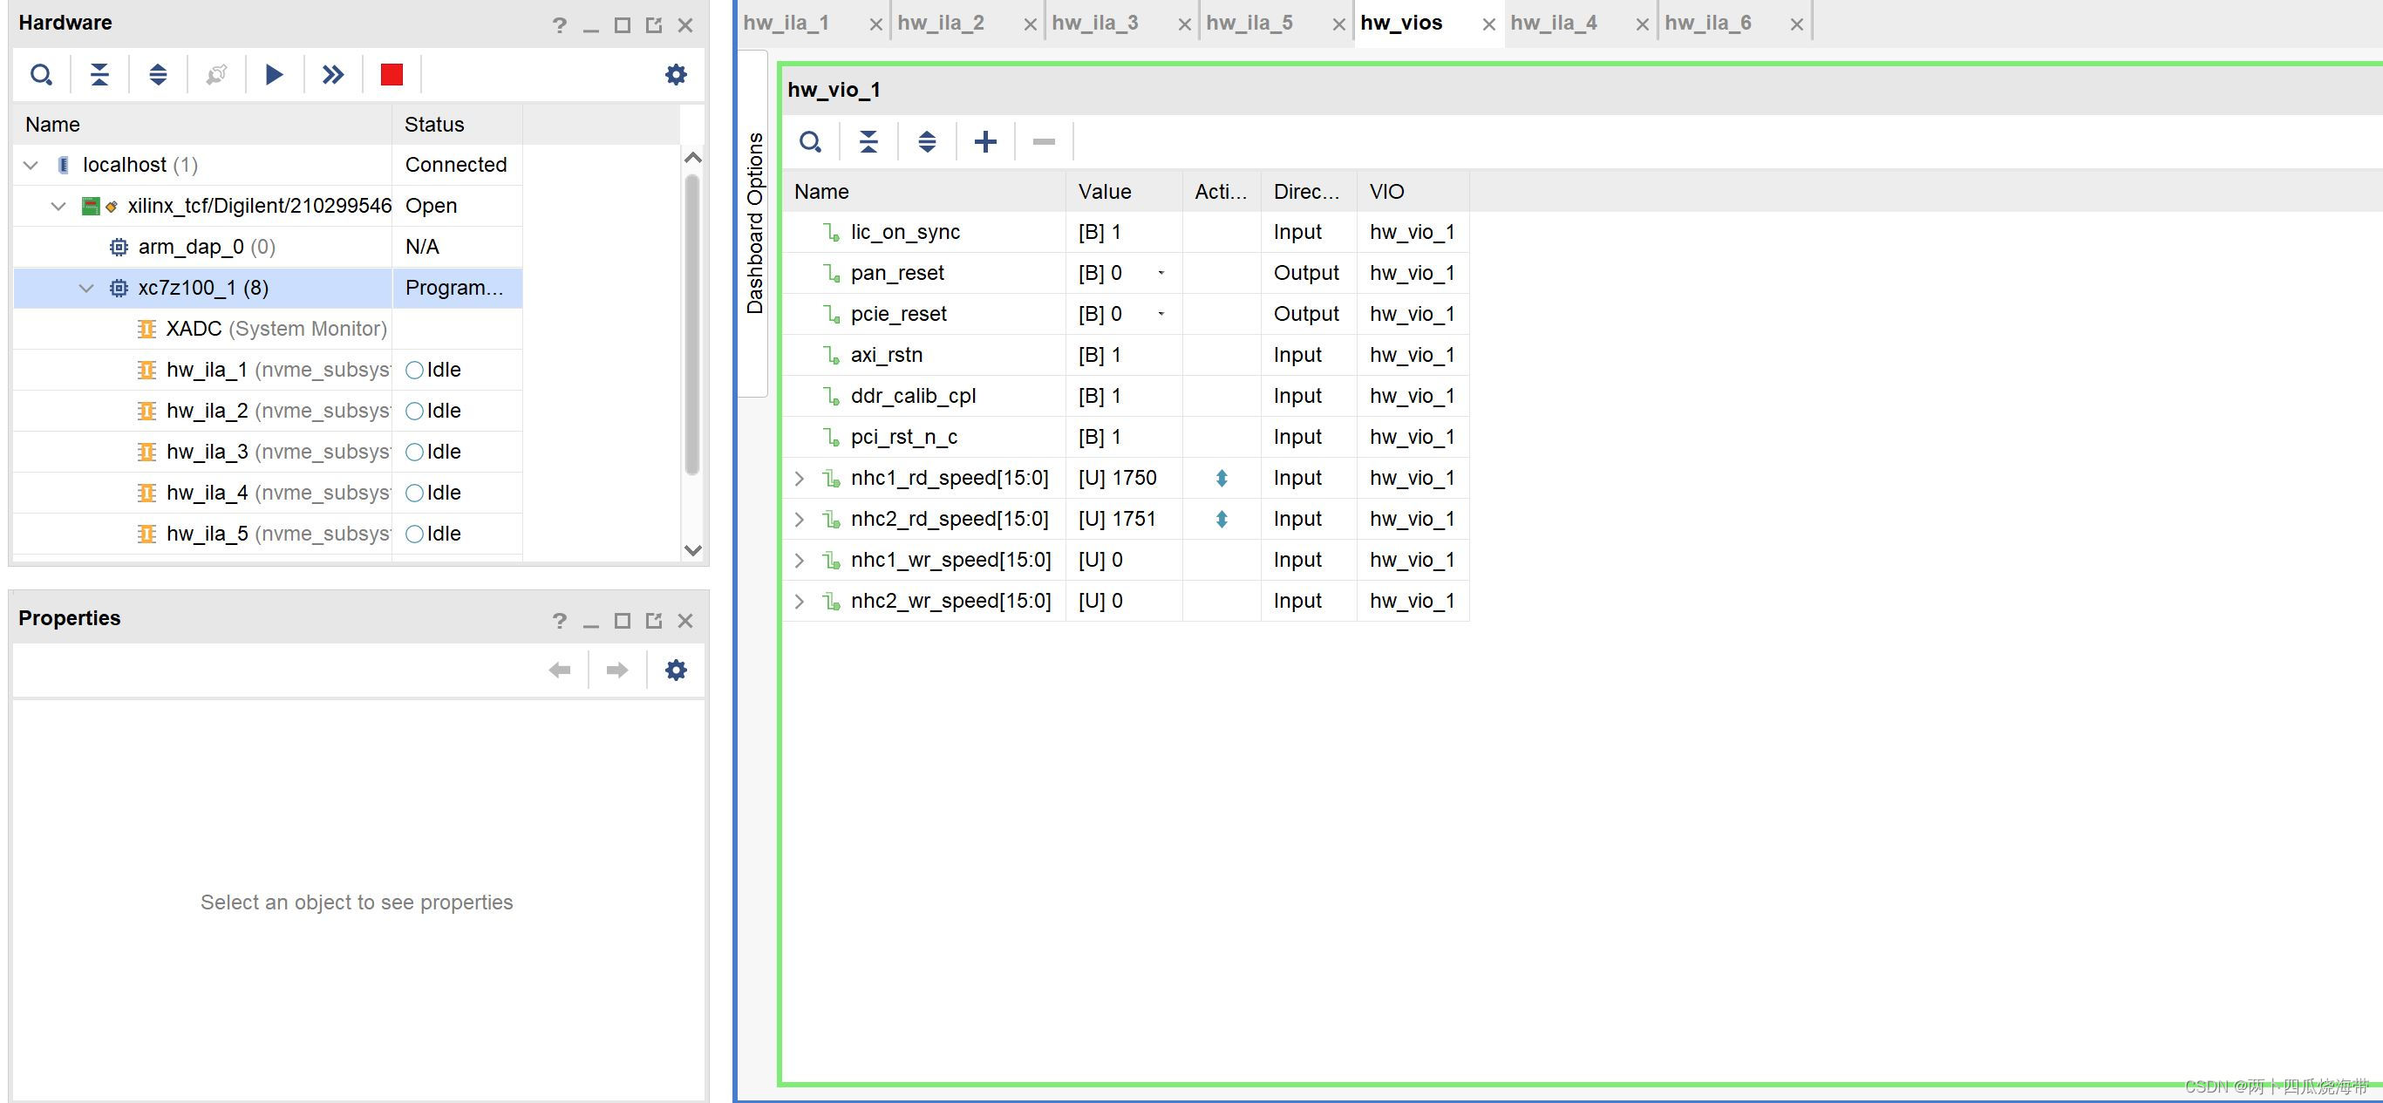Click the expand all signals icon
Image resolution: width=2383 pixels, height=1103 pixels.
click(x=927, y=140)
